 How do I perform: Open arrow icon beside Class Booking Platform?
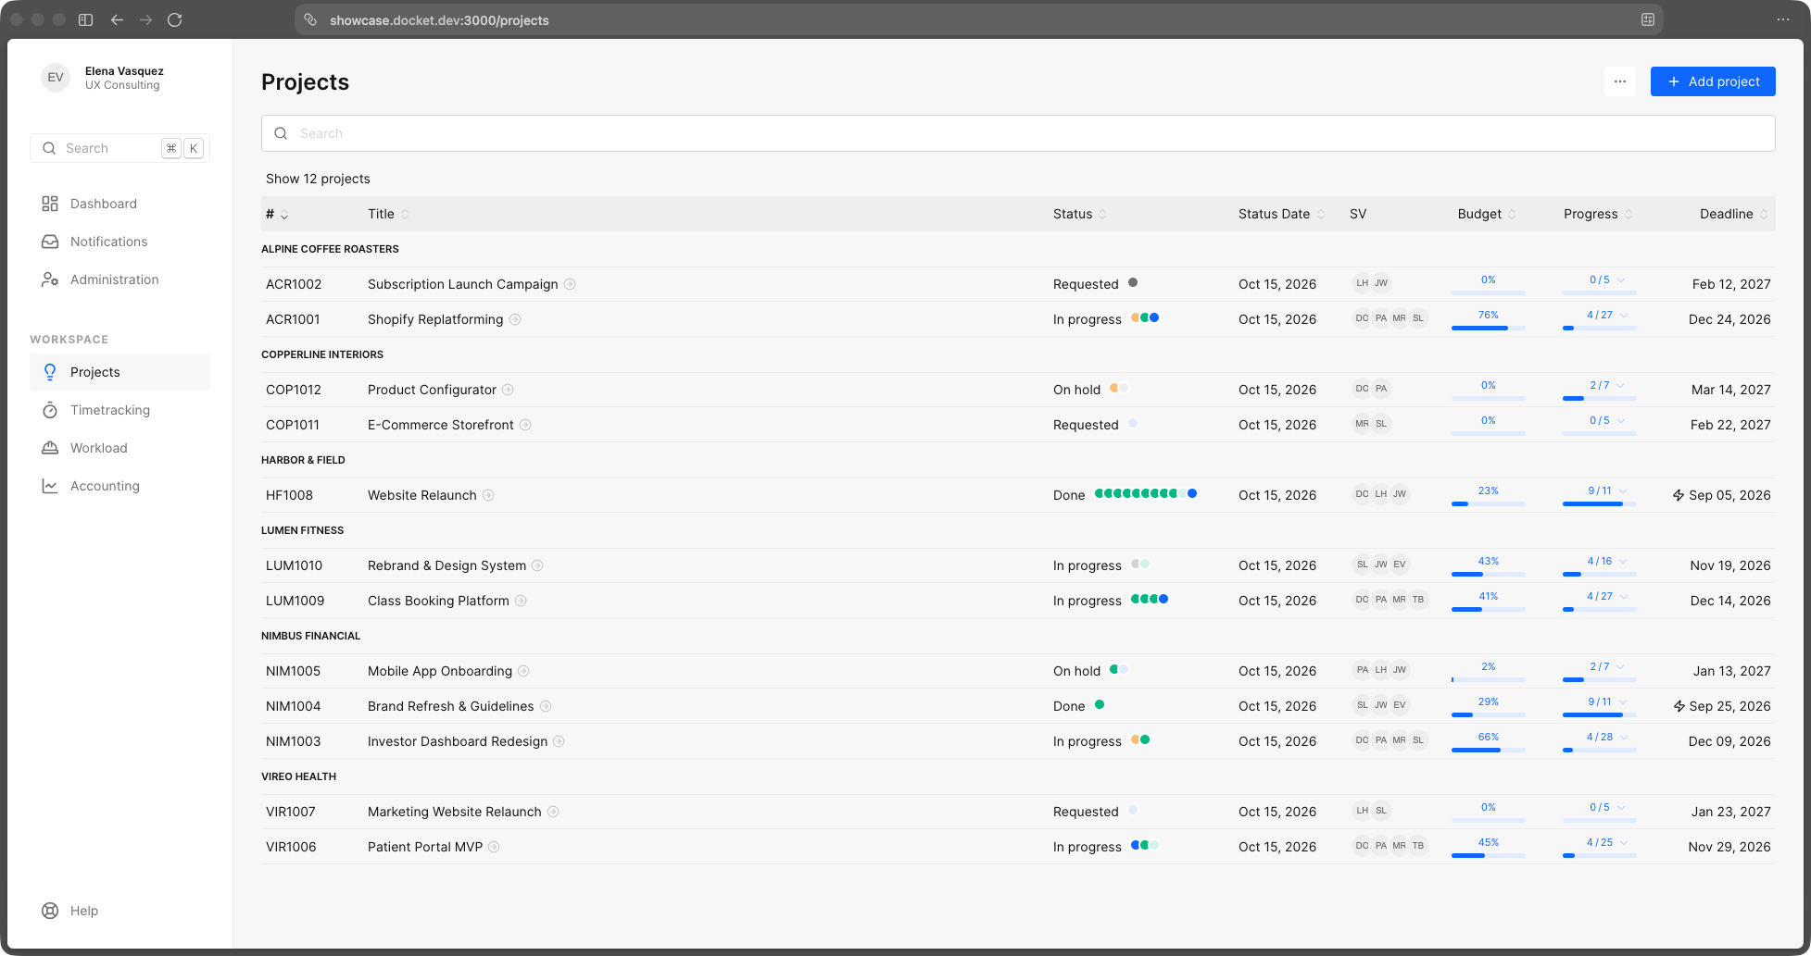pyautogui.click(x=522, y=601)
